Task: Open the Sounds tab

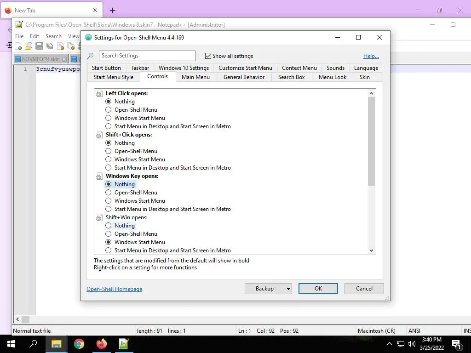Action: [335, 68]
